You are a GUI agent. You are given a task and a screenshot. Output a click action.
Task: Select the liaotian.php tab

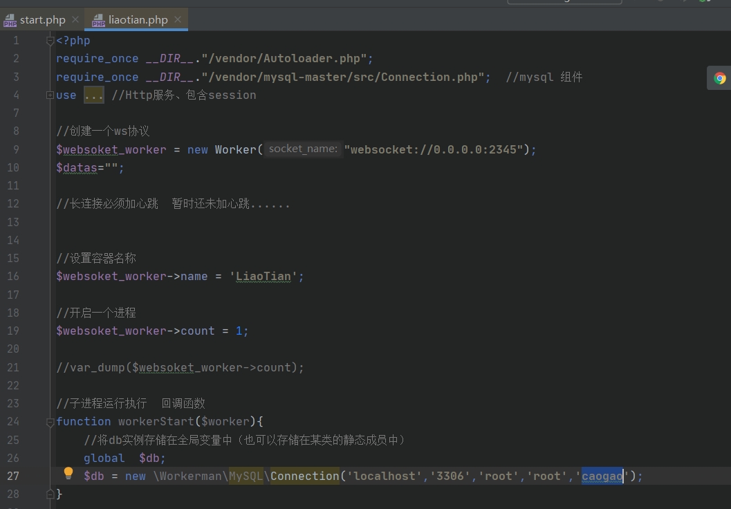click(x=138, y=19)
